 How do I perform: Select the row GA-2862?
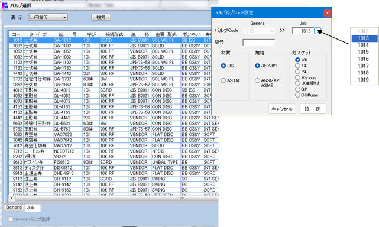114,85
